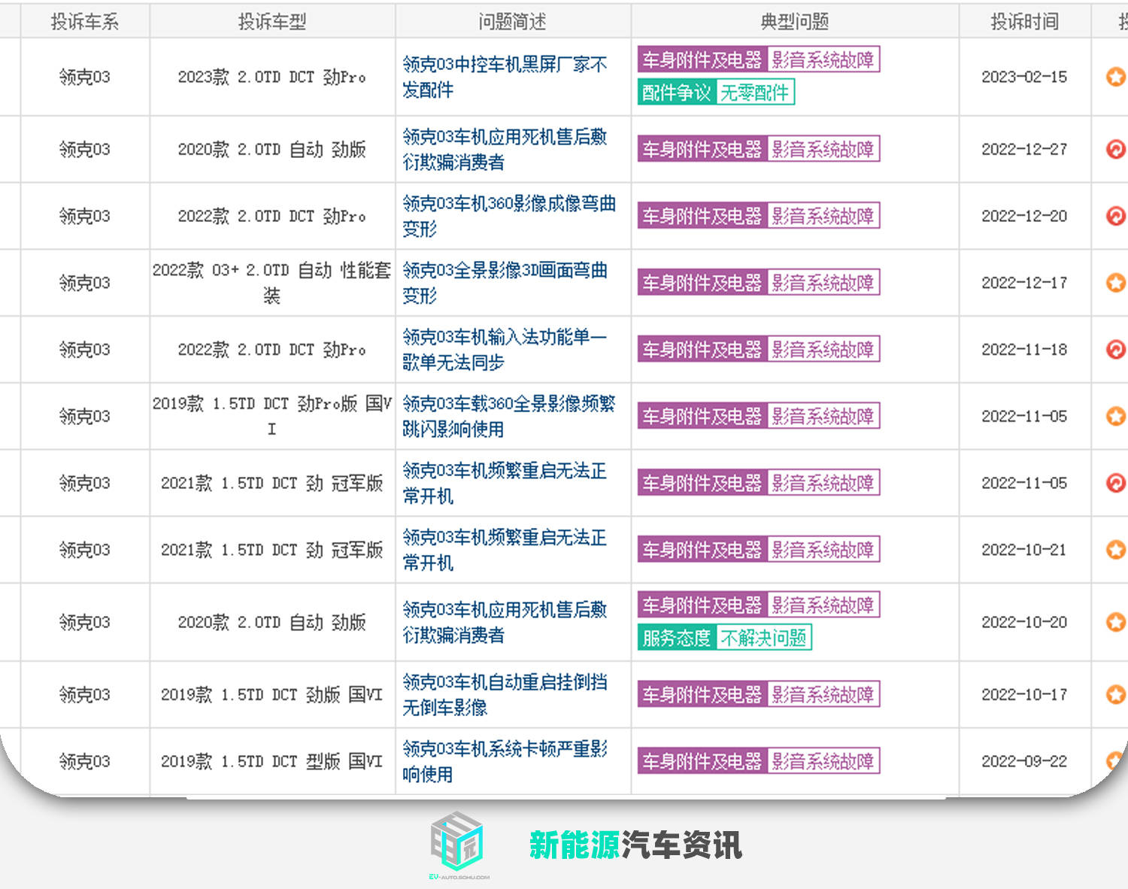The width and height of the screenshot is (1128, 889).
Task: Click the orange star icon in the 2022-10-21 row
Action: coord(1116,550)
